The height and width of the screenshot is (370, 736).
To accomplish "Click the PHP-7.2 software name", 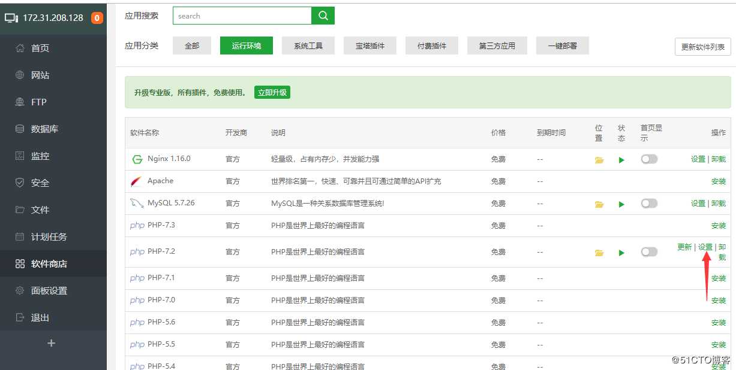I will coord(161,251).
